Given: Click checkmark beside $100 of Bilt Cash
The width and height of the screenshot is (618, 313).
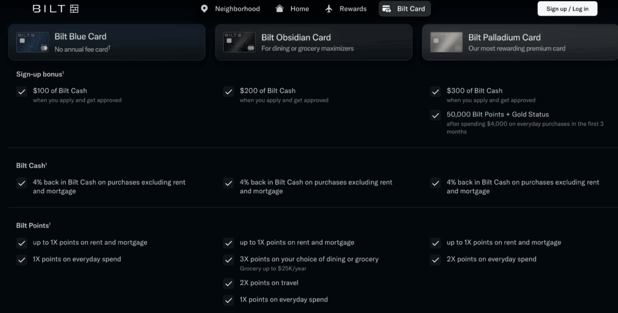Looking at the screenshot, I should [22, 92].
